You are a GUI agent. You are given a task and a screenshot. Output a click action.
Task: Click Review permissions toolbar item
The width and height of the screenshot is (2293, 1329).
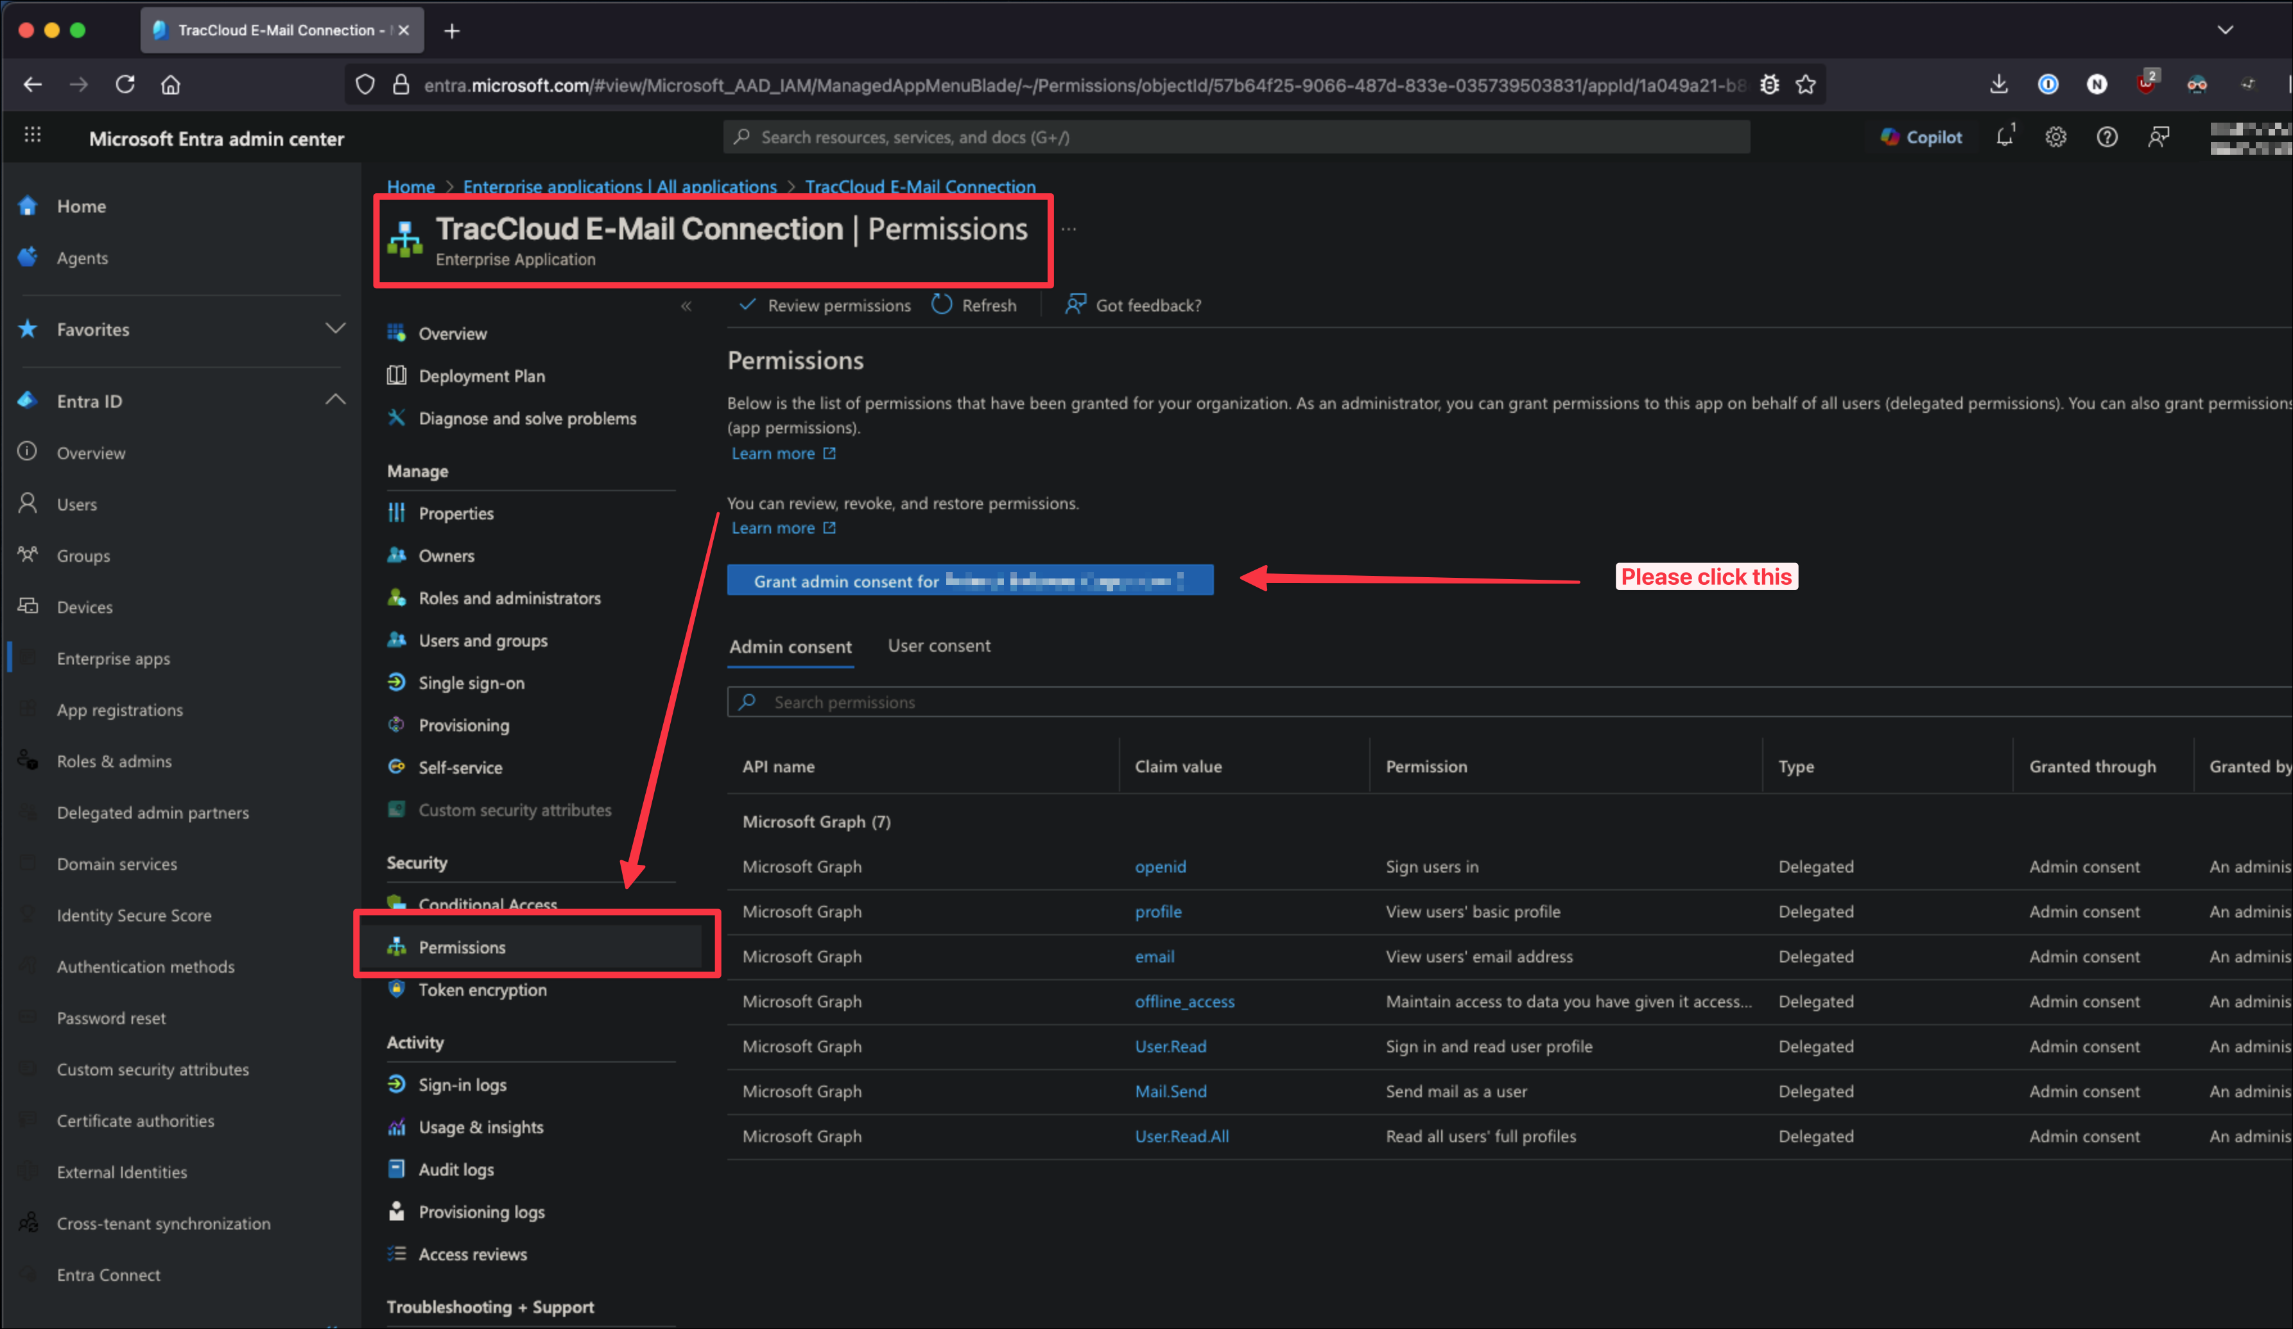point(824,306)
